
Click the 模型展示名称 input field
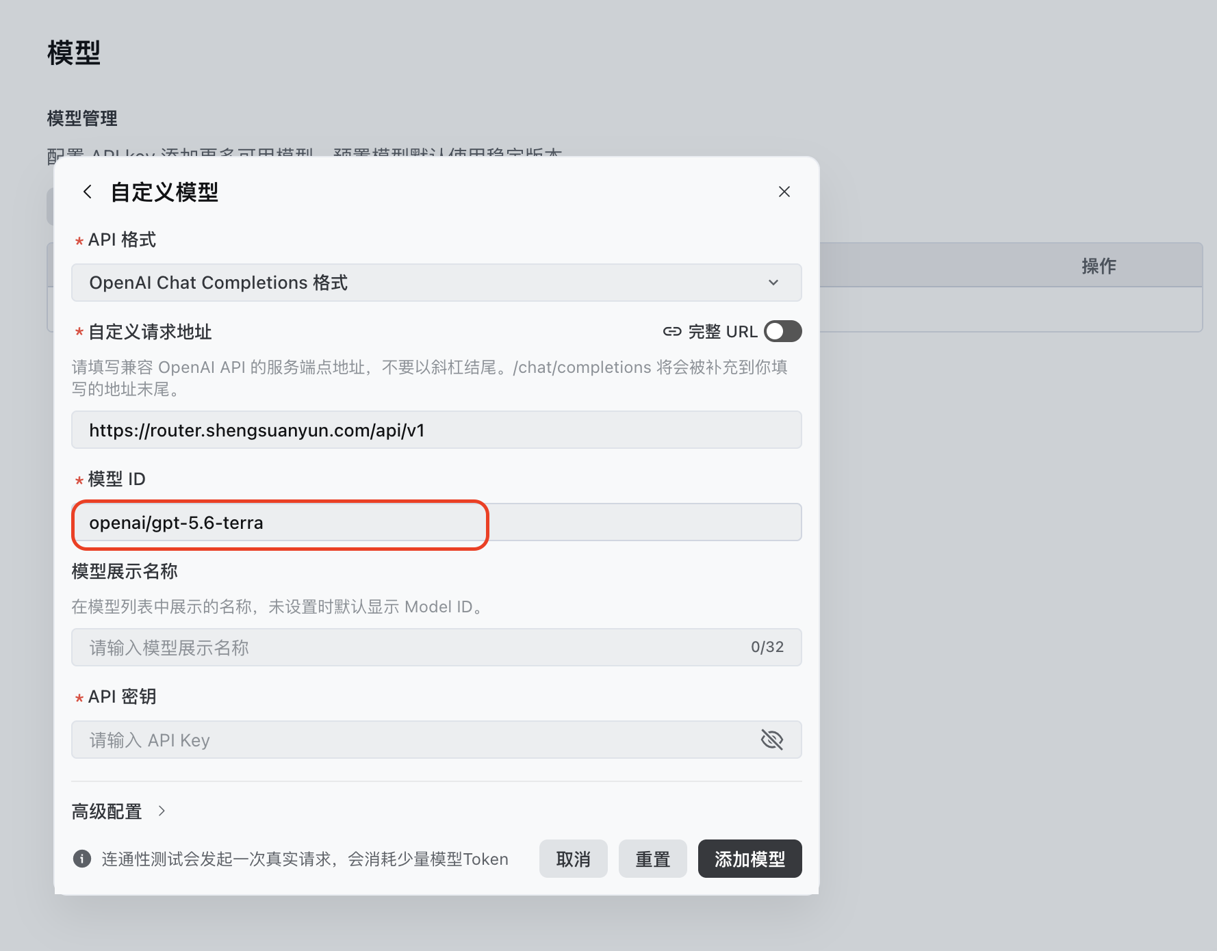click(437, 647)
